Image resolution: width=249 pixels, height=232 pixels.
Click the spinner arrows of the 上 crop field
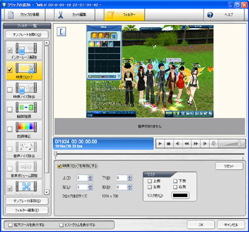(90, 178)
